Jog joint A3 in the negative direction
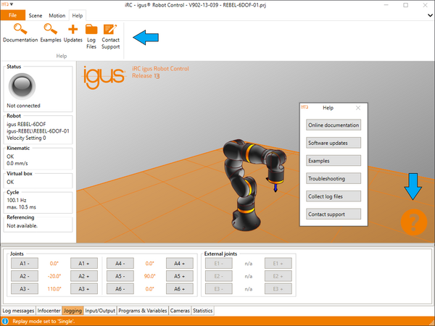 (x=24, y=288)
